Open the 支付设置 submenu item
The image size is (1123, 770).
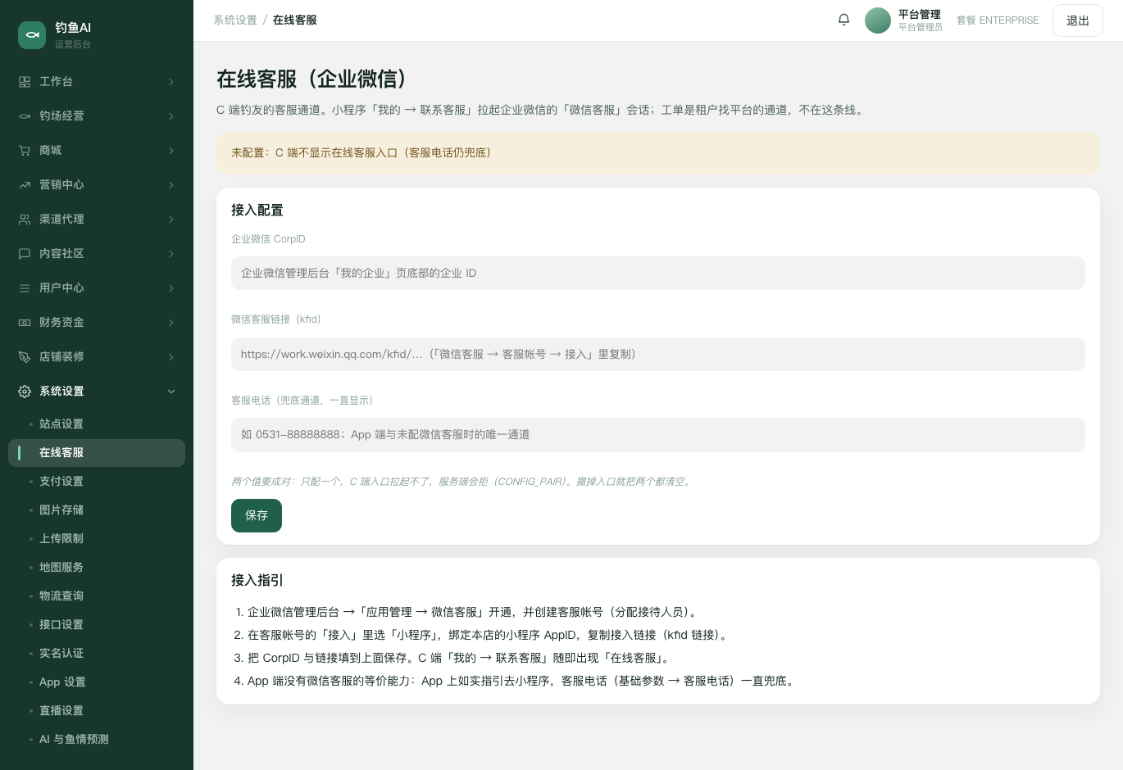[97, 482]
